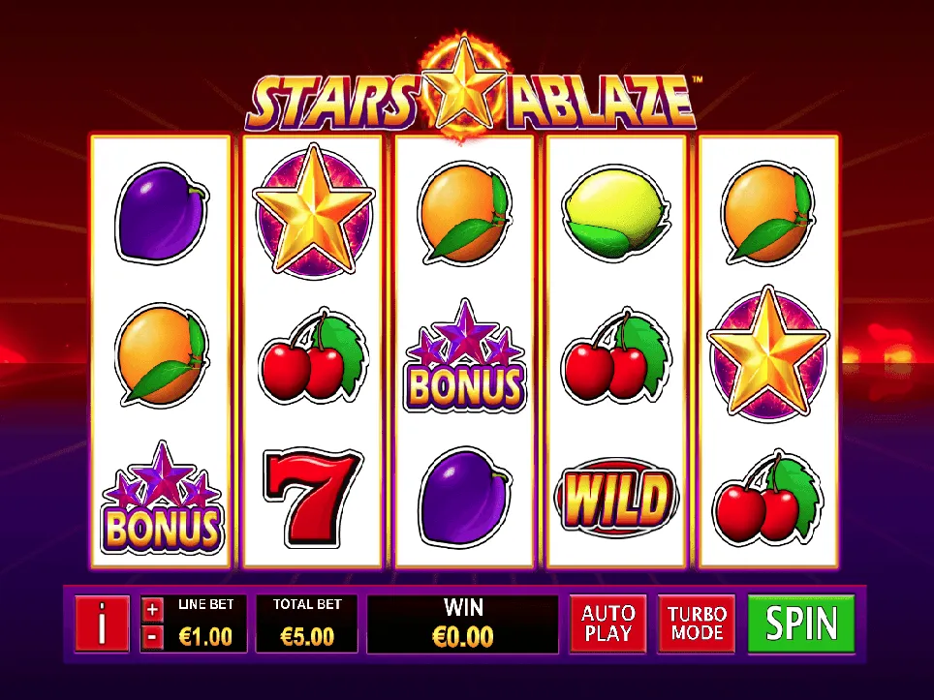The image size is (934, 700).
Task: Toggle Turbo Mode on
Action: [697, 624]
